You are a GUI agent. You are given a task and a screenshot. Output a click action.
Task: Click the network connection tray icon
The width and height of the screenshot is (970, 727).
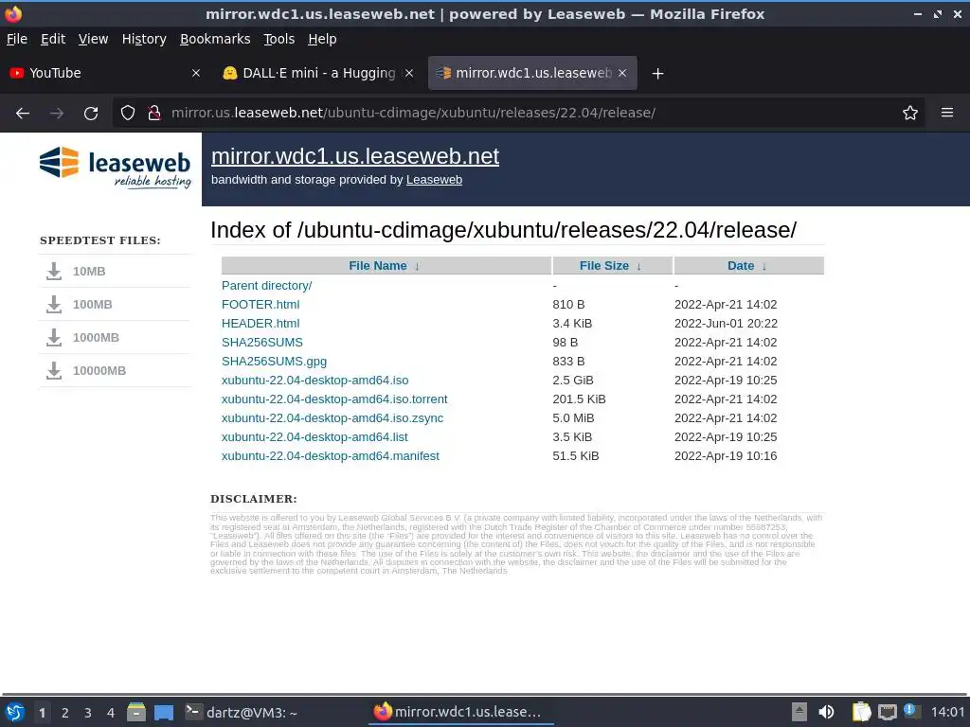tap(887, 712)
